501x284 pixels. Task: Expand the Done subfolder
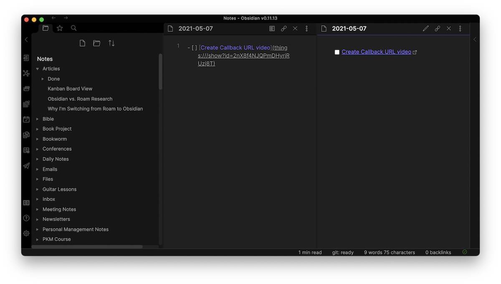[43, 79]
